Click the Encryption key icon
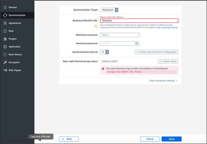207x144 pixels. pos(5,62)
